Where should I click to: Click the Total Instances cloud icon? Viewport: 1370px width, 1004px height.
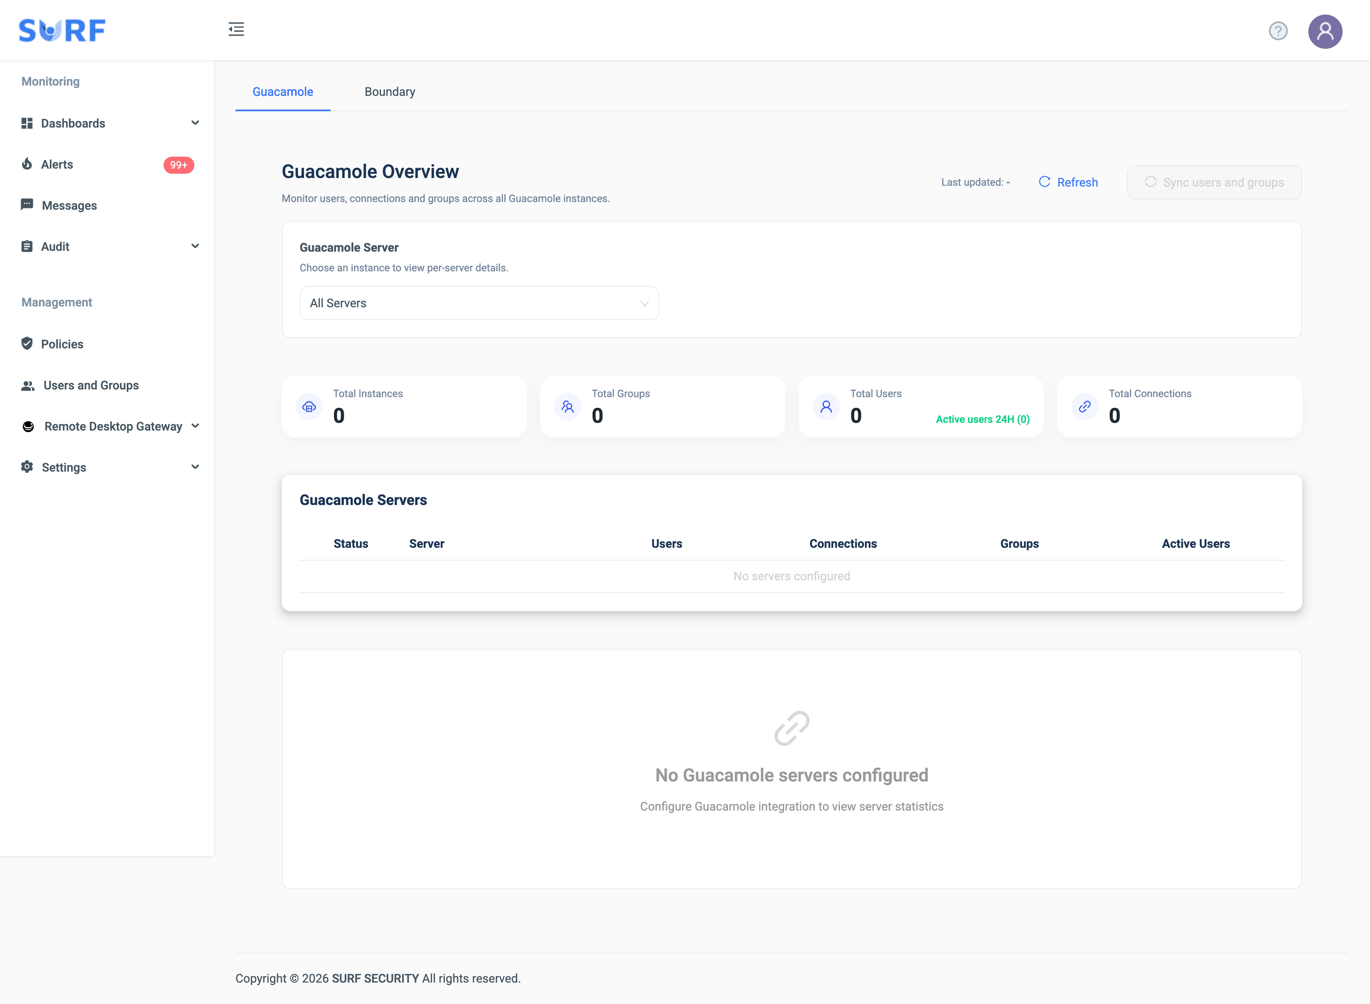(x=310, y=407)
